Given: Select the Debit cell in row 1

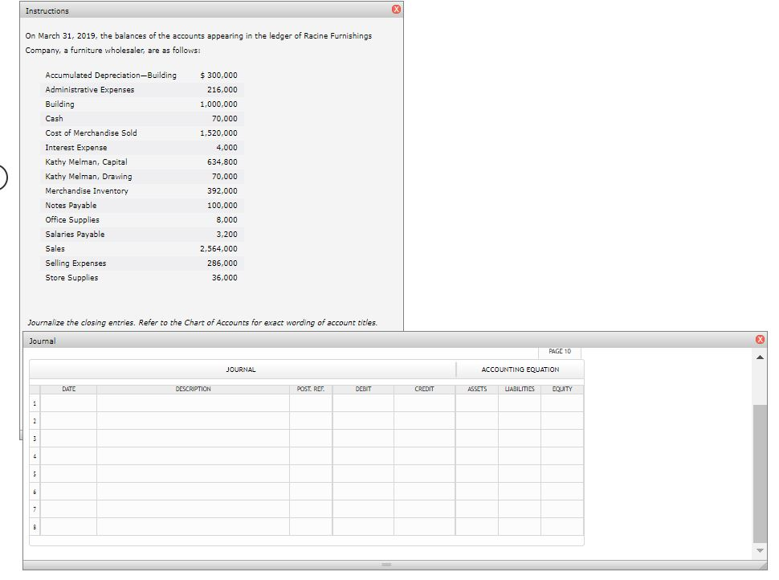Looking at the screenshot, I should 363,402.
